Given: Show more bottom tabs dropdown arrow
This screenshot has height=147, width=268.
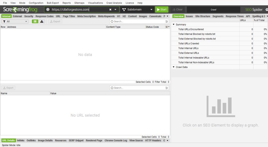Looking at the screenshot, I should 167,140.
